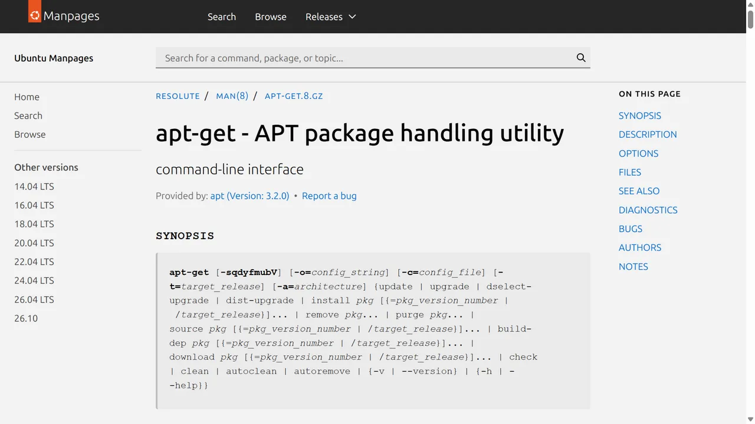Select the 16.04 LTS version
Viewport: 755px width, 424px height.
coord(34,205)
